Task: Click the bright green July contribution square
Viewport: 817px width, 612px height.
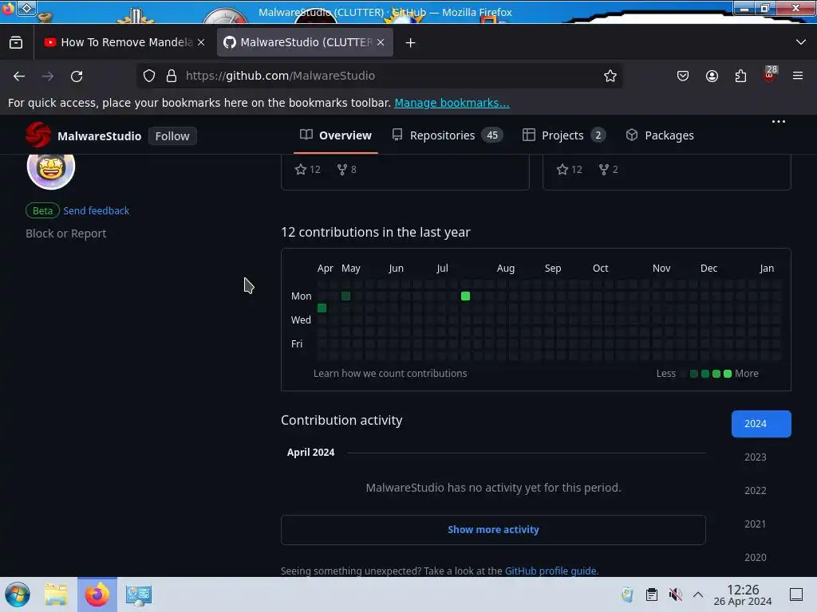Action: [x=465, y=296]
